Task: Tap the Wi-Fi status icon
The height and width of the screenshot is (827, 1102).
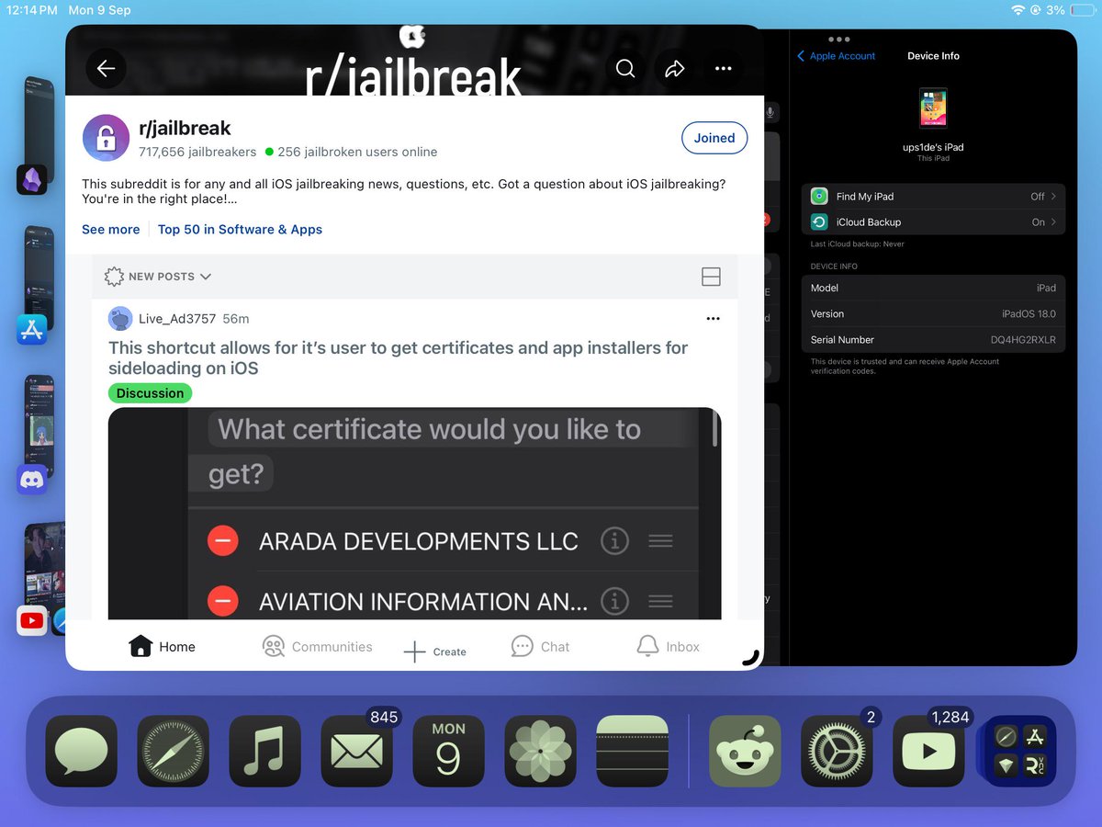Action: point(1018,10)
